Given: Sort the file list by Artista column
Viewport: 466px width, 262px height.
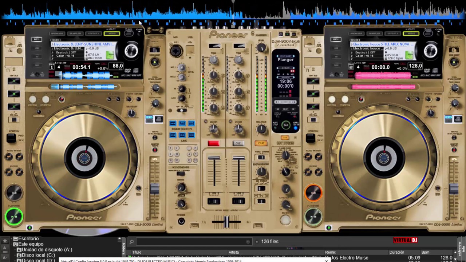Looking at the screenshot, I should [234, 252].
